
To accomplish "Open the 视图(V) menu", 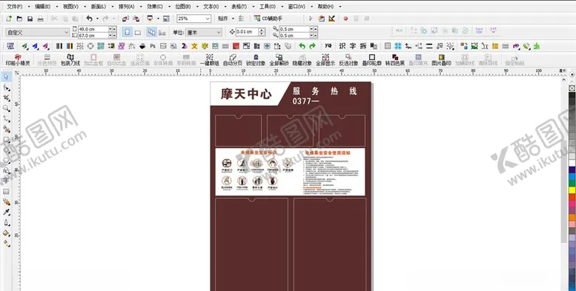I will [x=70, y=7].
